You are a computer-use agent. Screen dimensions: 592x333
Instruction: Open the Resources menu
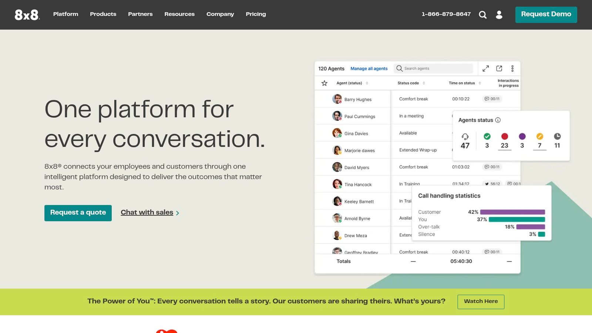tap(179, 14)
